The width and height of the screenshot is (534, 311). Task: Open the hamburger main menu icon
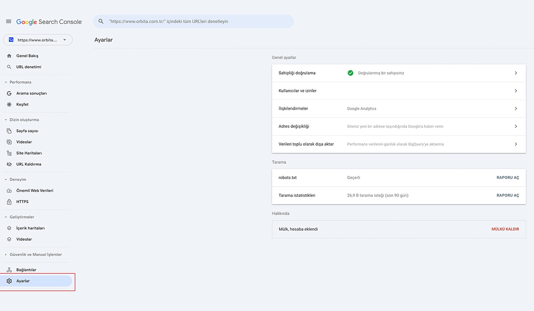tap(8, 21)
